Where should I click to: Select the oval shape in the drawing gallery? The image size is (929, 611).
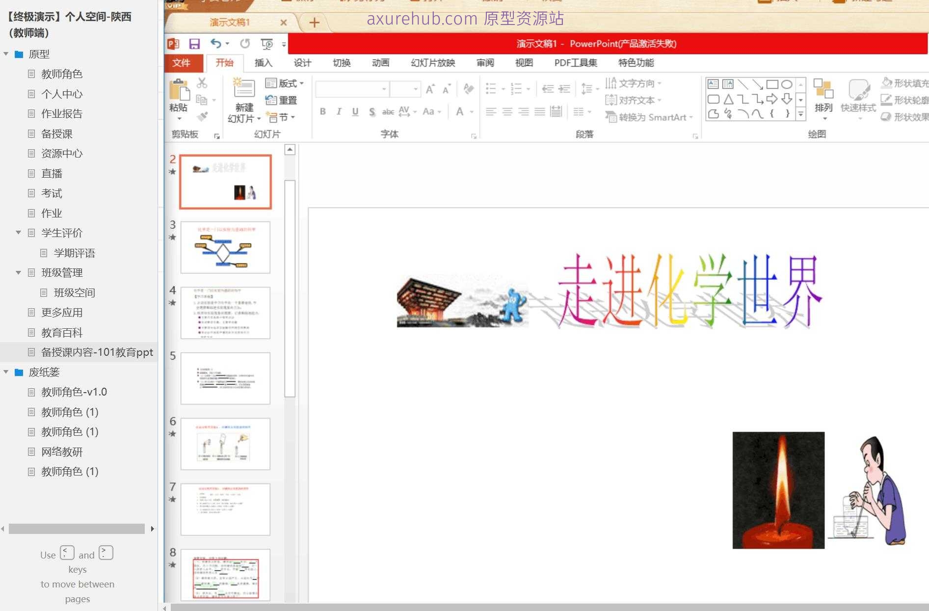point(788,84)
